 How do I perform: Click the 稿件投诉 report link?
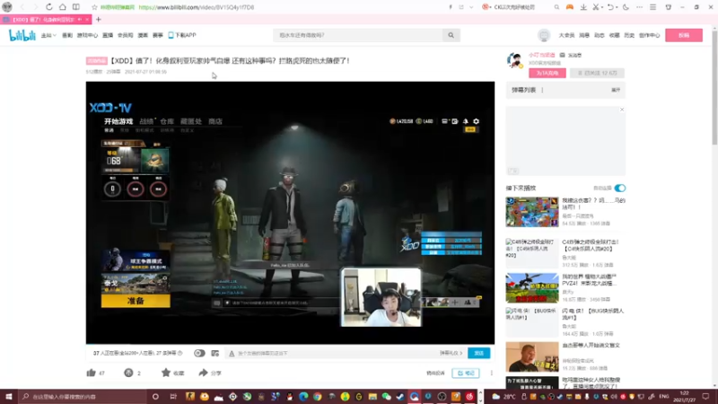435,373
